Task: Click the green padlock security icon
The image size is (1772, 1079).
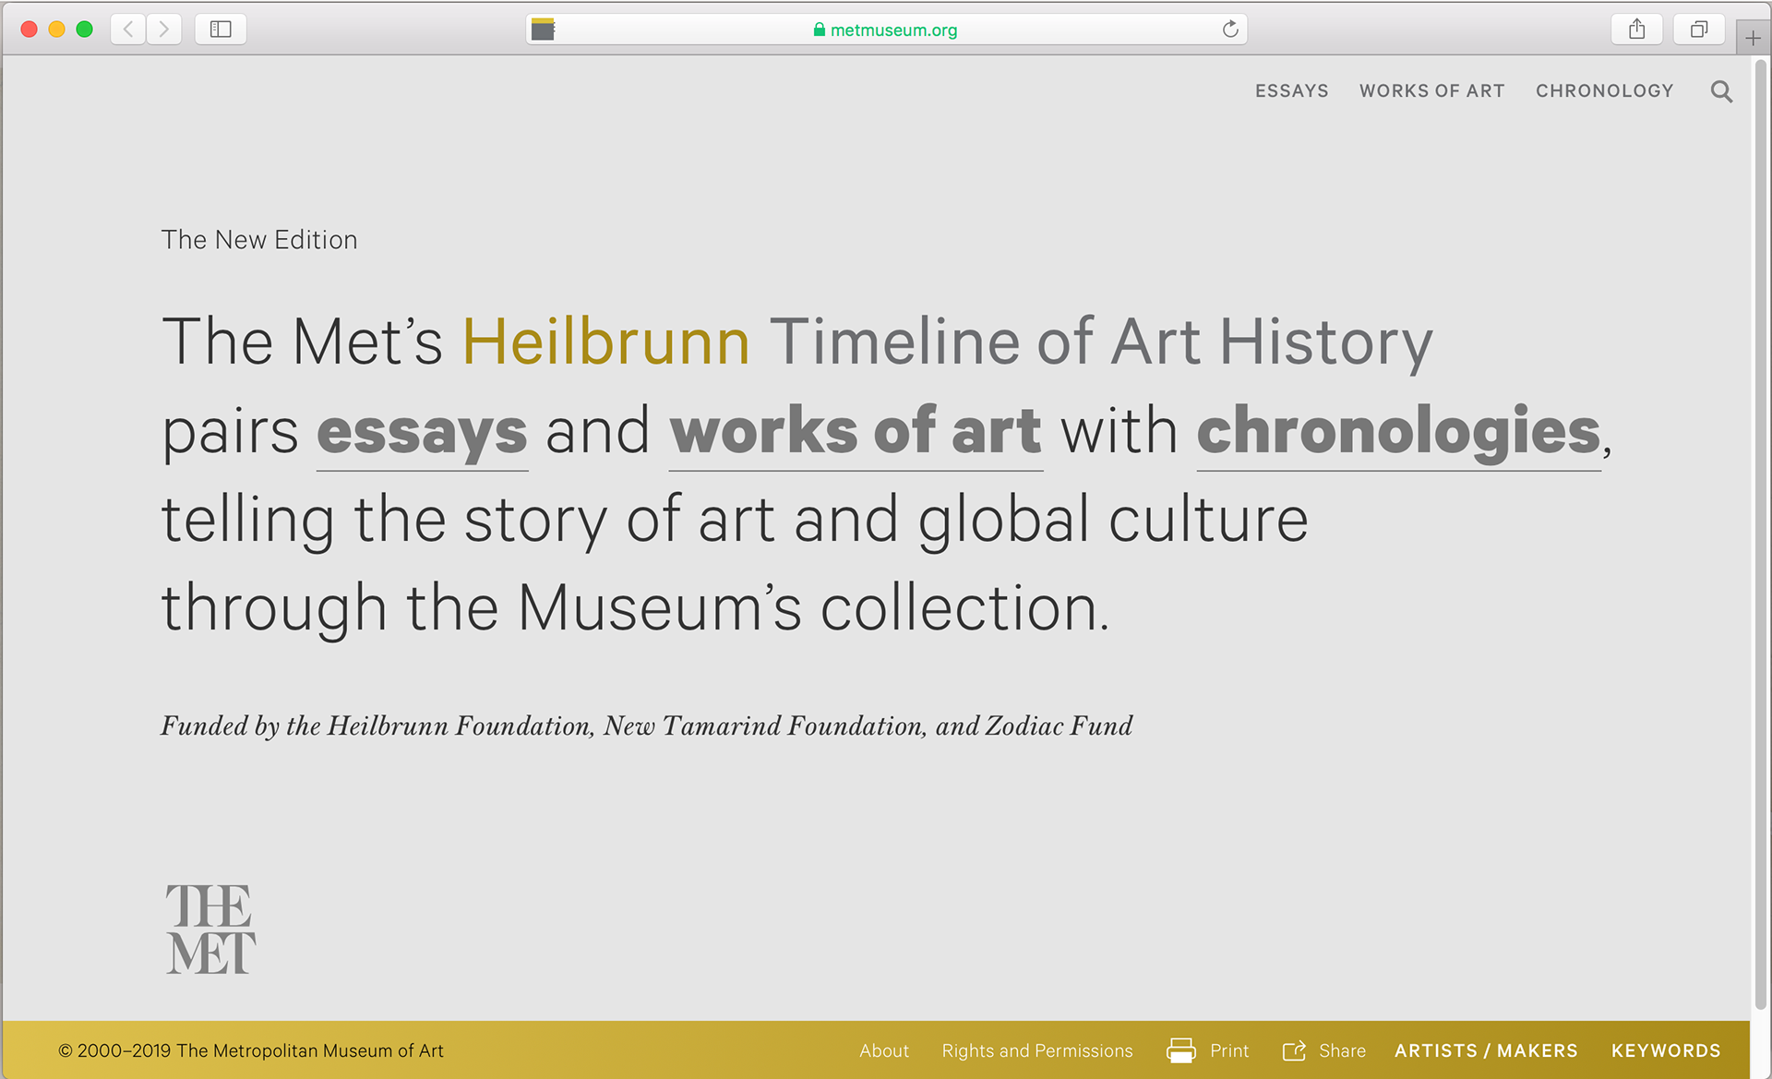Action: pyautogui.click(x=819, y=30)
